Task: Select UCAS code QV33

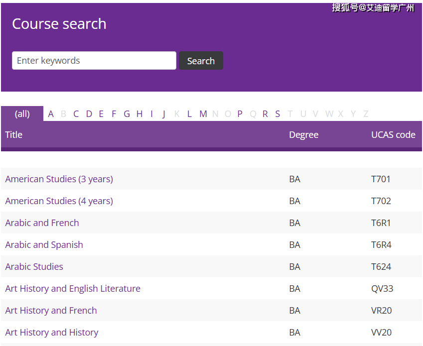Action: [x=382, y=289]
